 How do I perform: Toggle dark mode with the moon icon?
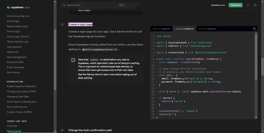(x=255, y=5)
